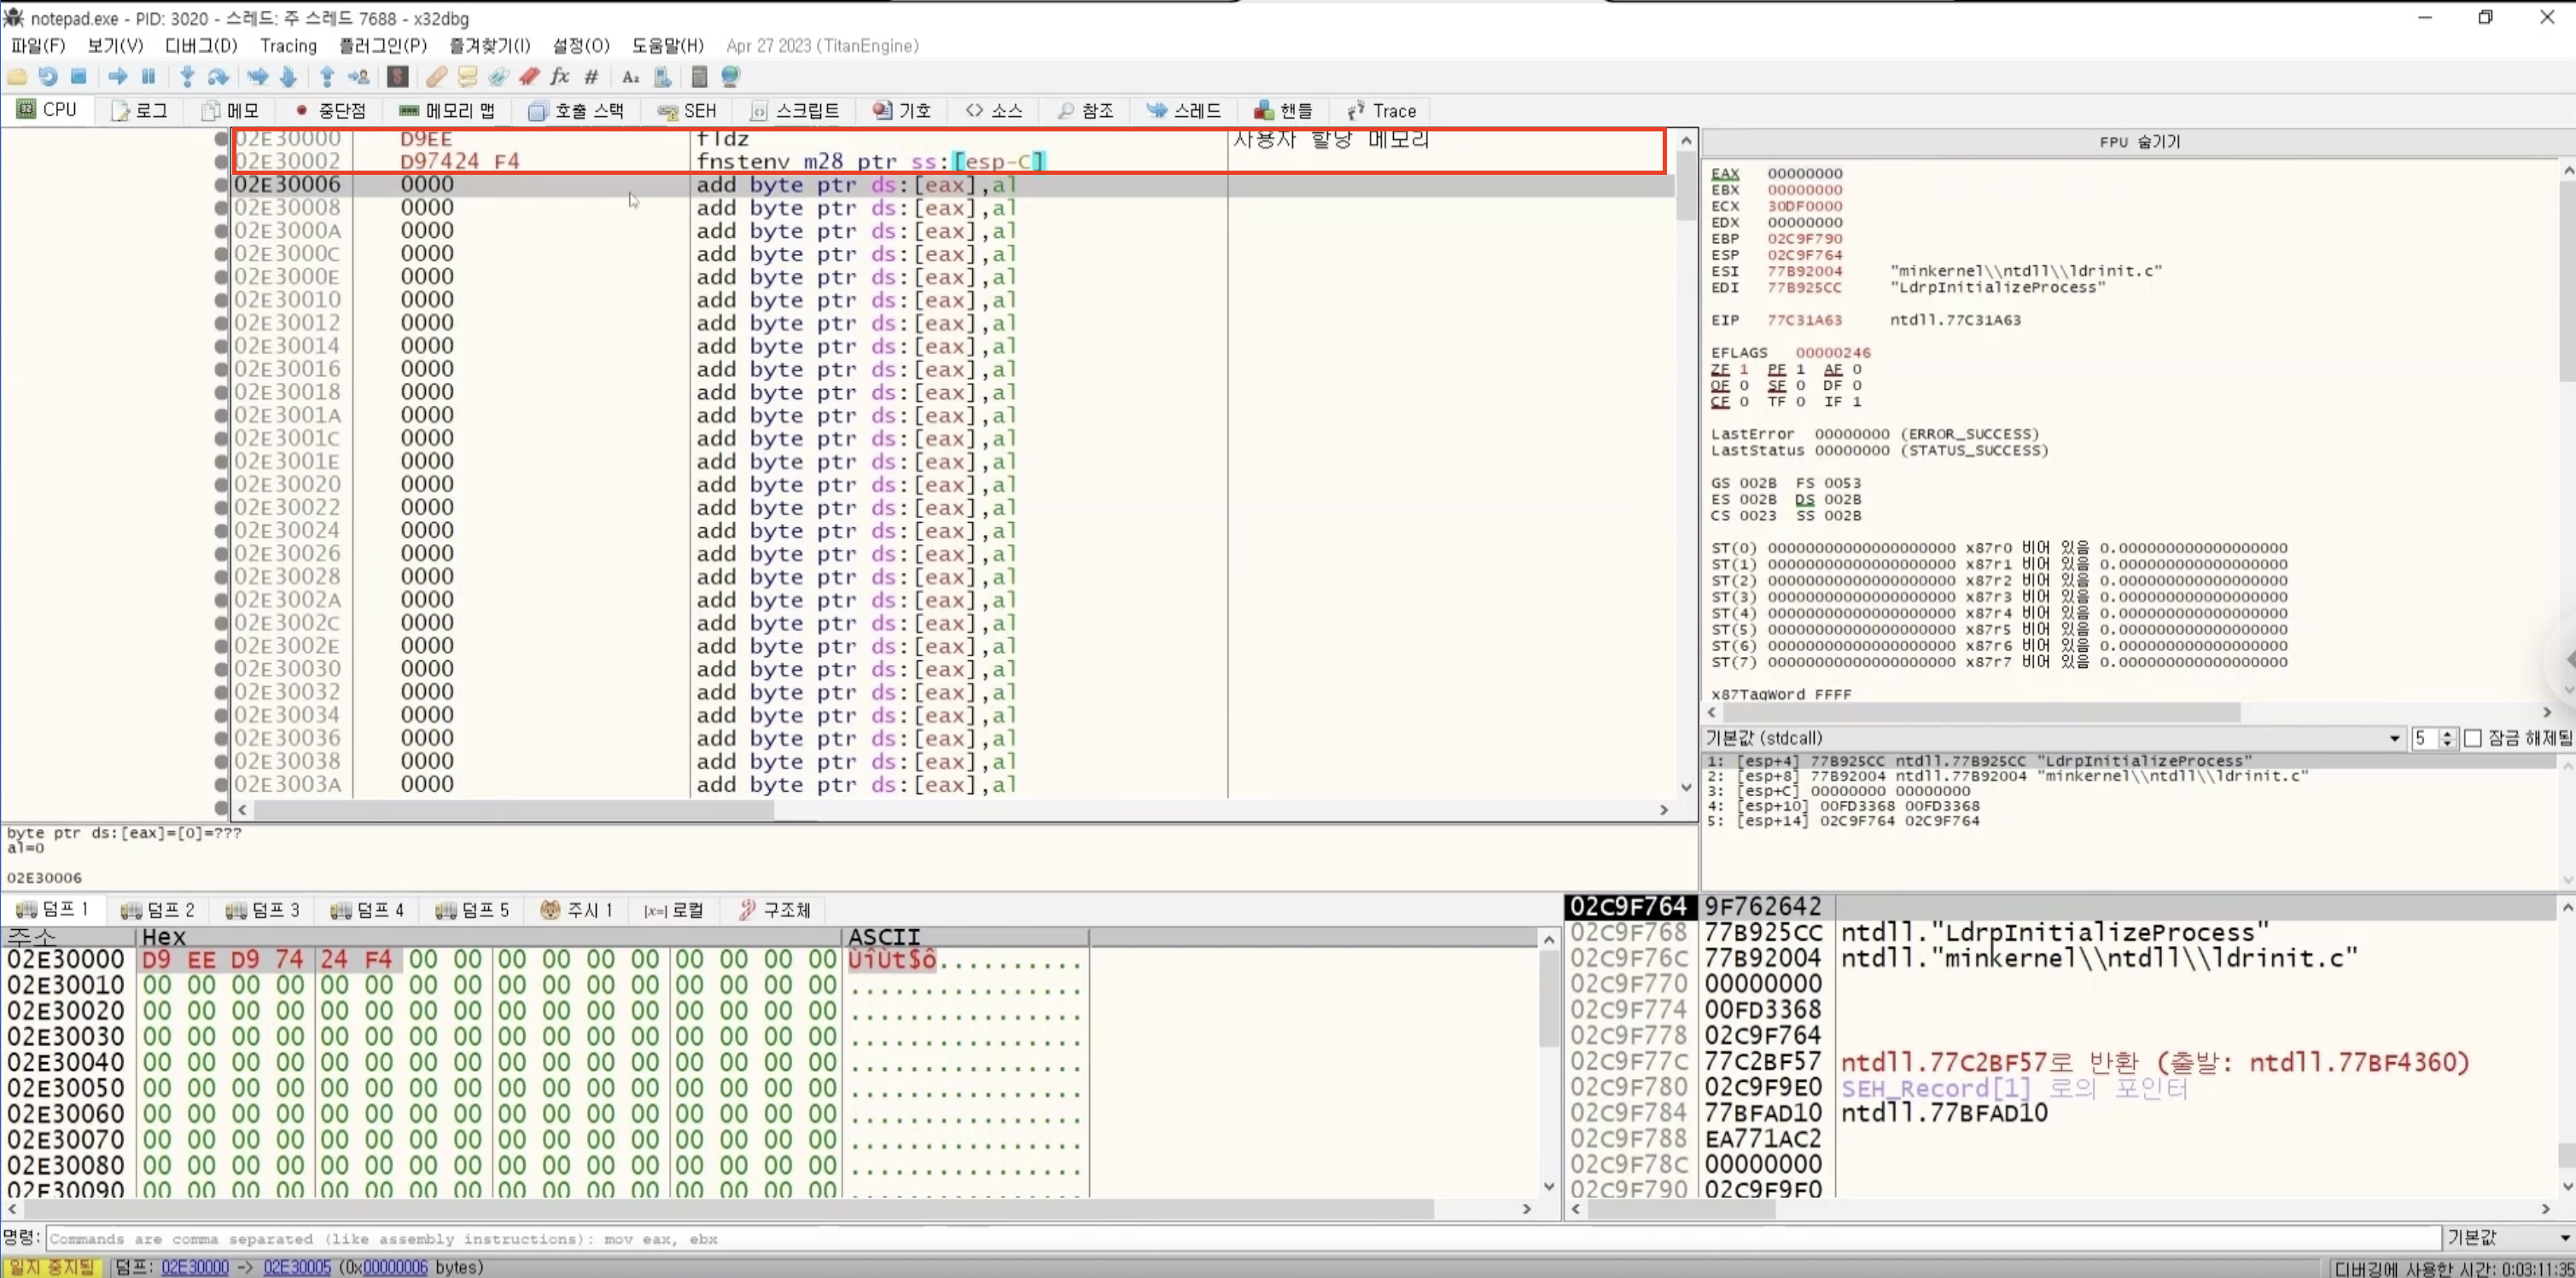Click the Step into toolbar icon

click(186, 77)
